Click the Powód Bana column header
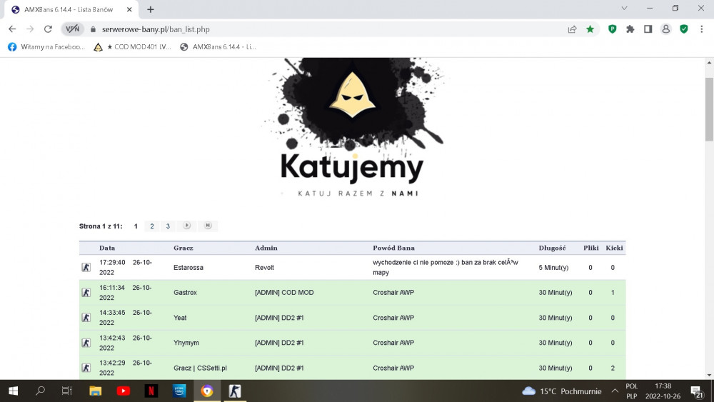The height and width of the screenshot is (402, 714). (x=393, y=248)
